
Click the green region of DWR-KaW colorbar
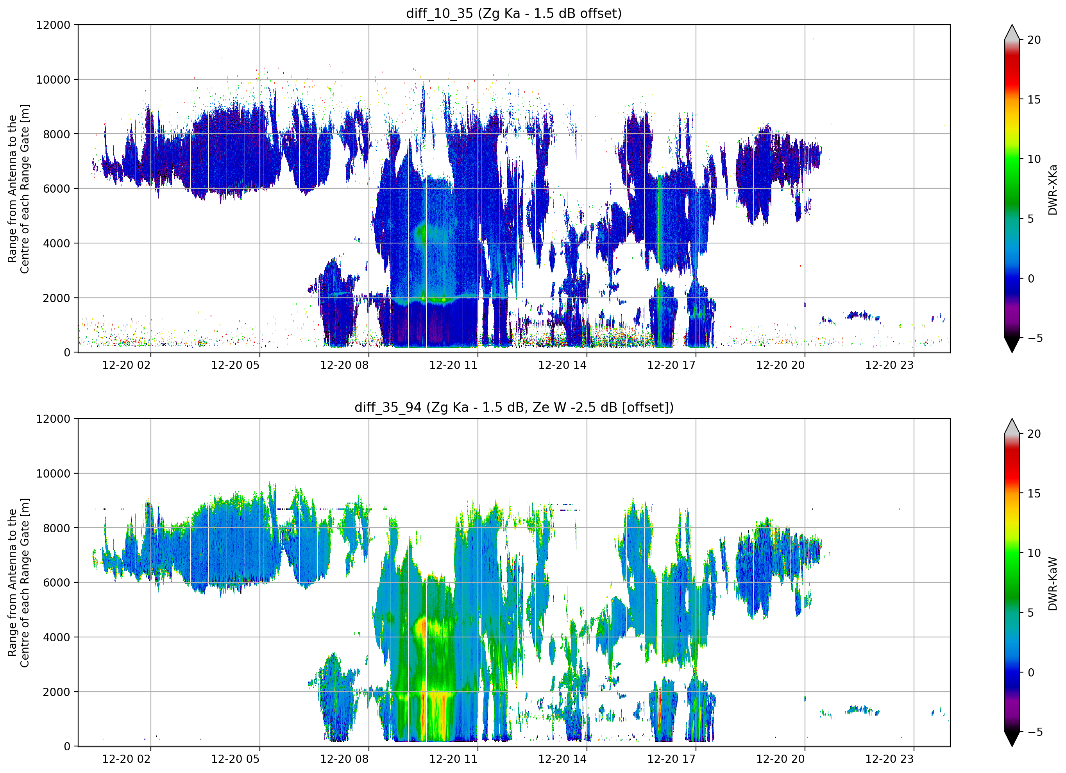tap(1012, 564)
